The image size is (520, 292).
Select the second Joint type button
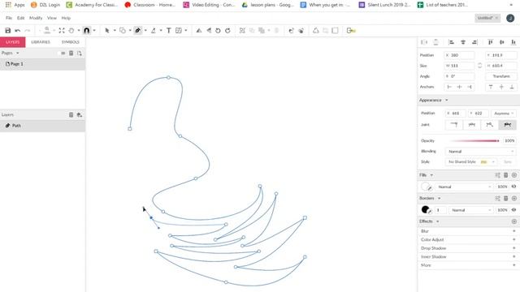471,125
